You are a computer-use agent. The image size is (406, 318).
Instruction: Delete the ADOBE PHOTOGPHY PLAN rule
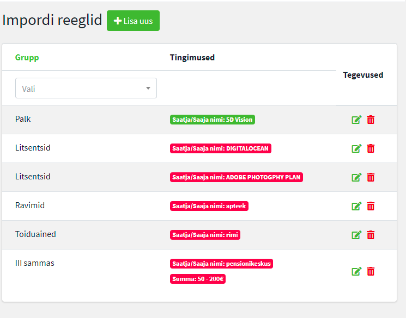click(x=371, y=177)
